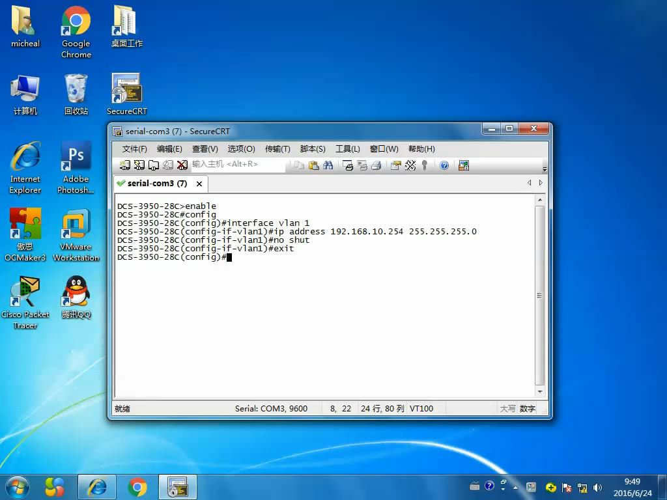Expand the toolbar options overflow arrow

pyautogui.click(x=545, y=169)
